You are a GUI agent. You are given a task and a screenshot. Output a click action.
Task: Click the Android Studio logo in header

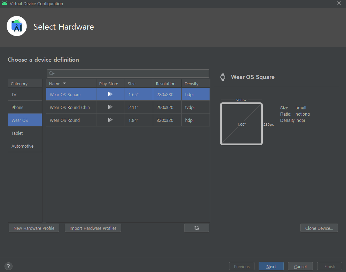[x=17, y=26]
